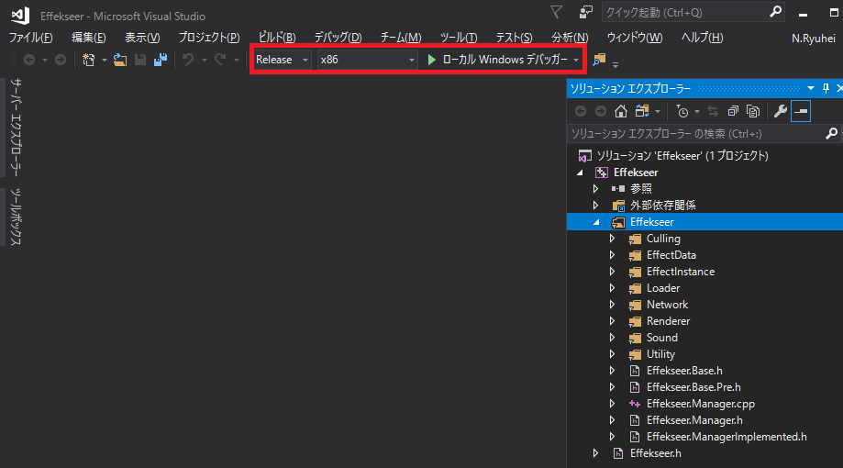This screenshot has width=843, height=468.
Task: Click Switch Views icon in Solution Explorer
Action: click(642, 111)
